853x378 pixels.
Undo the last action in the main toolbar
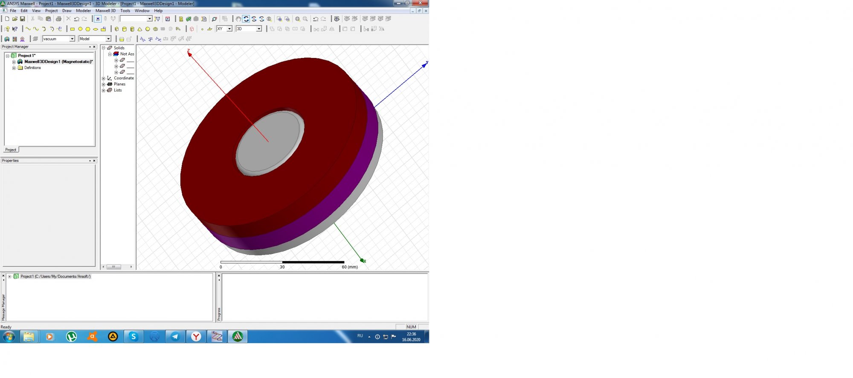(x=76, y=19)
